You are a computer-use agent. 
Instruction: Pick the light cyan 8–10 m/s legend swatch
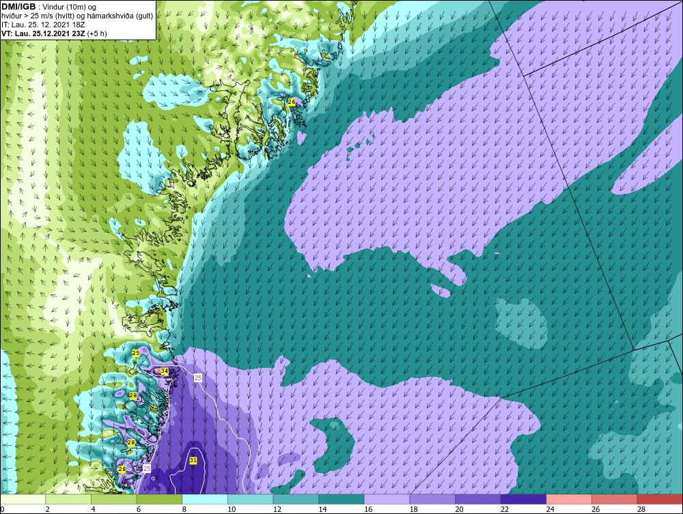(x=205, y=499)
